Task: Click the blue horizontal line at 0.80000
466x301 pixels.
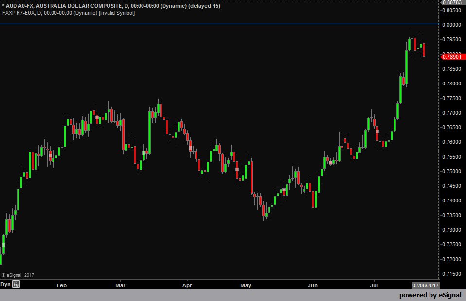Action: pyautogui.click(x=219, y=24)
